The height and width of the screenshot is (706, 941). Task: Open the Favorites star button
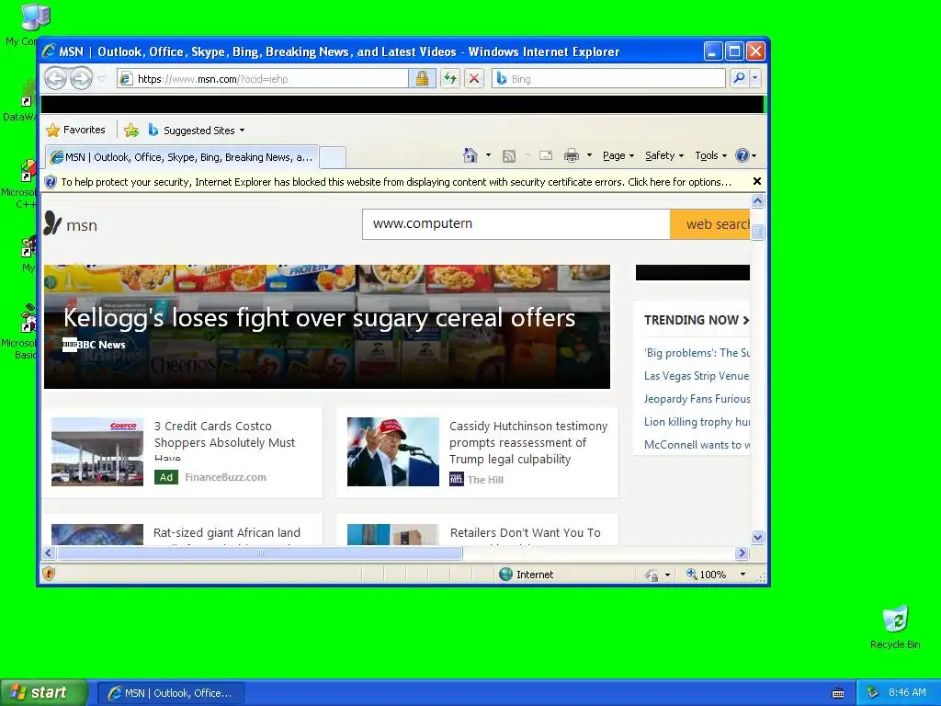pos(75,130)
